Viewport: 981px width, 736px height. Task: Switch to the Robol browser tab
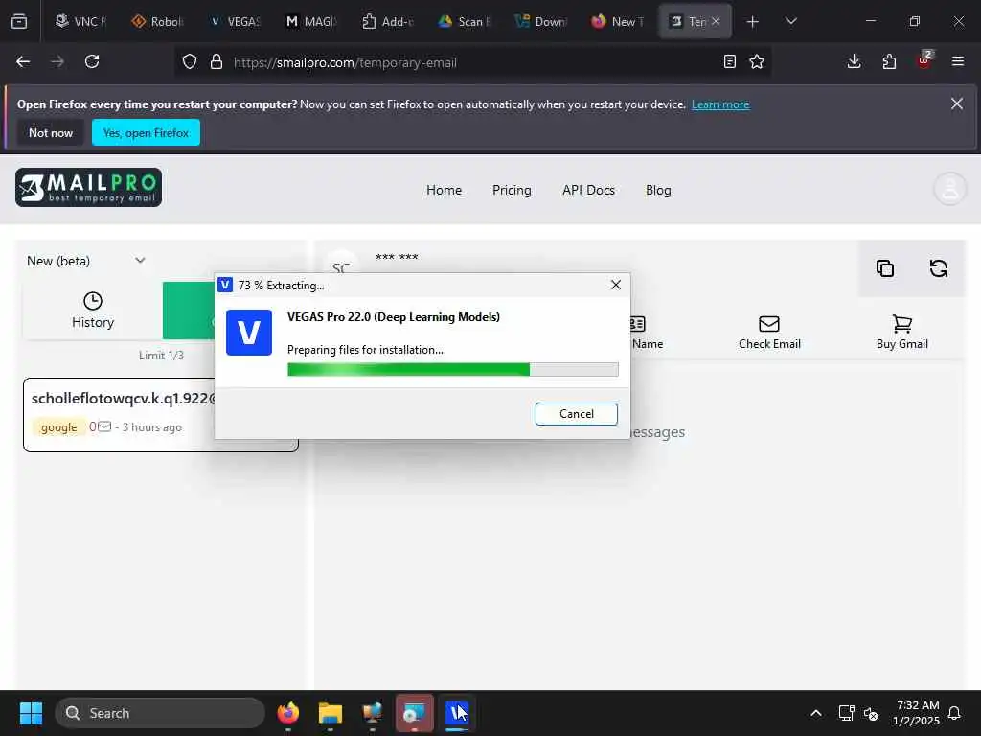click(x=157, y=22)
